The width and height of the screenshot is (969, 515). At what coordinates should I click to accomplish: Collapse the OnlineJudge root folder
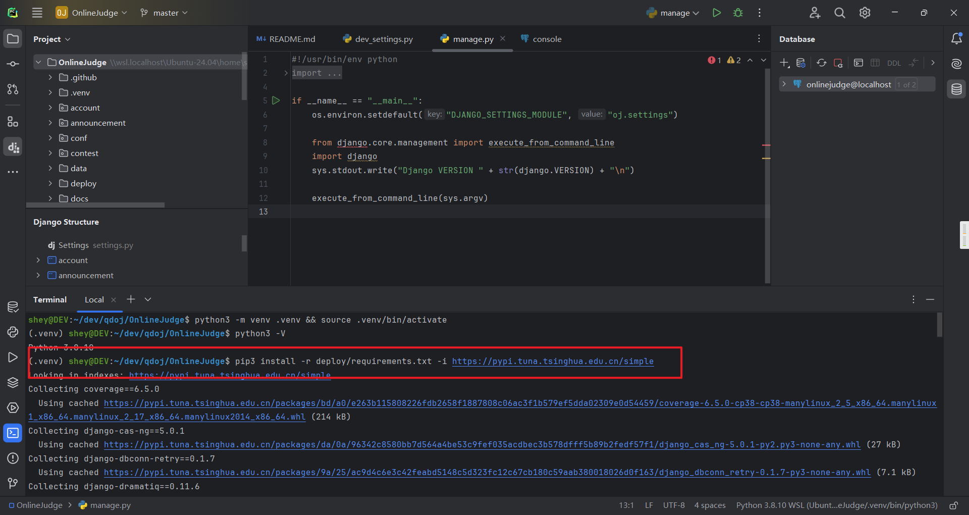(x=38, y=62)
